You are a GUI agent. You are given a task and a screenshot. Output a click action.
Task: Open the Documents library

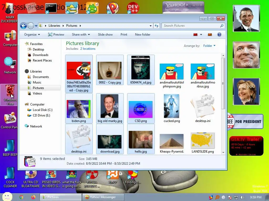[x=41, y=77]
